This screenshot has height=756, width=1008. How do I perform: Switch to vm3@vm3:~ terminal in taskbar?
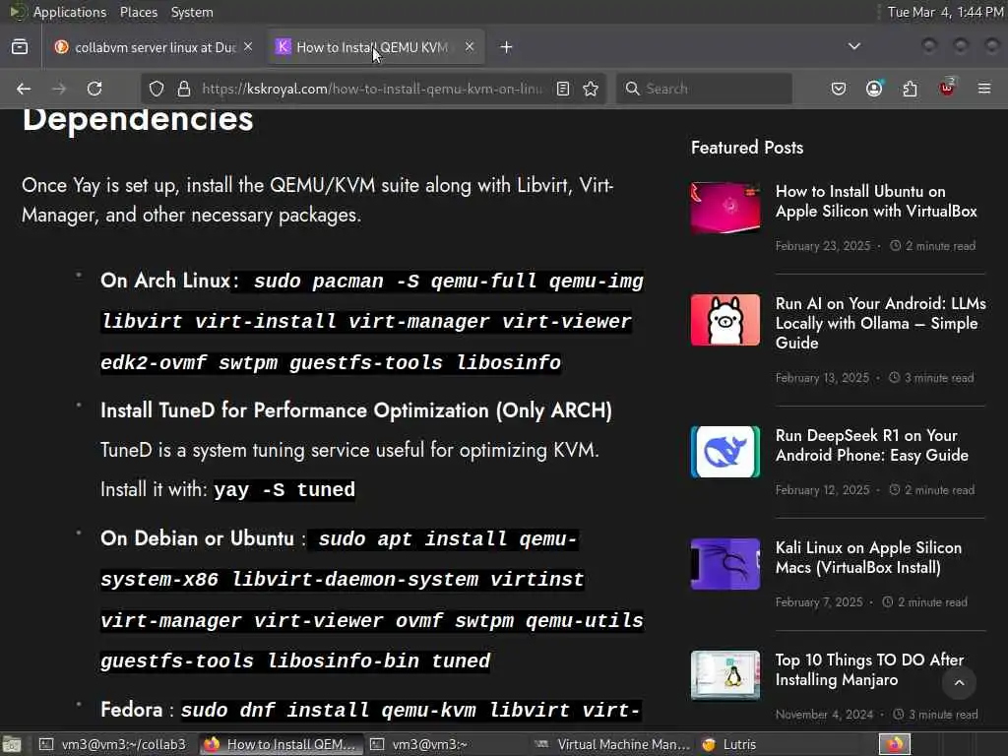[x=419, y=744]
